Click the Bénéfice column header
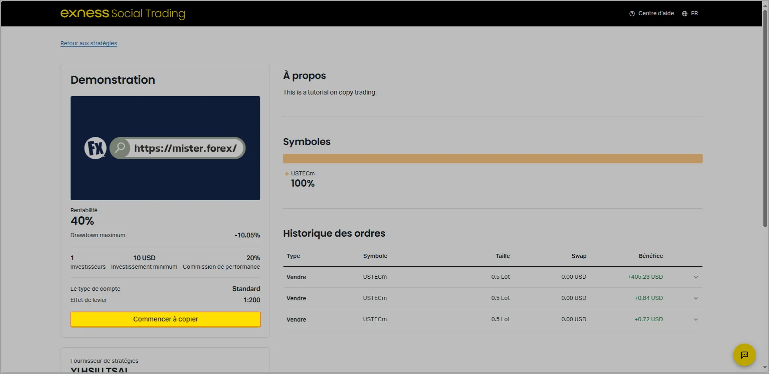Screen dimensions: 769x374 (x=651, y=256)
